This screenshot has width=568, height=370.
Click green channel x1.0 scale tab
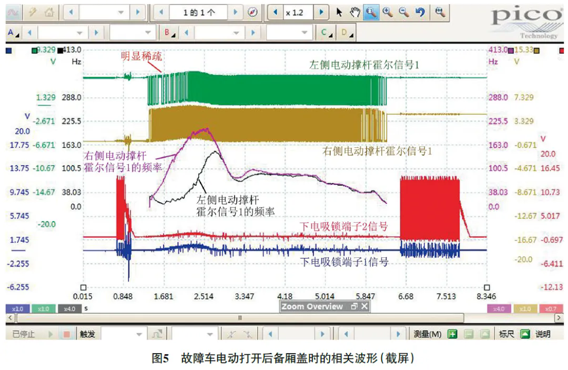pos(44,309)
